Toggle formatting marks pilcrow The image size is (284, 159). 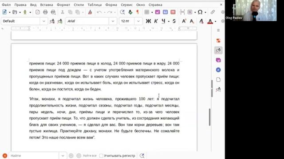[138, 12]
